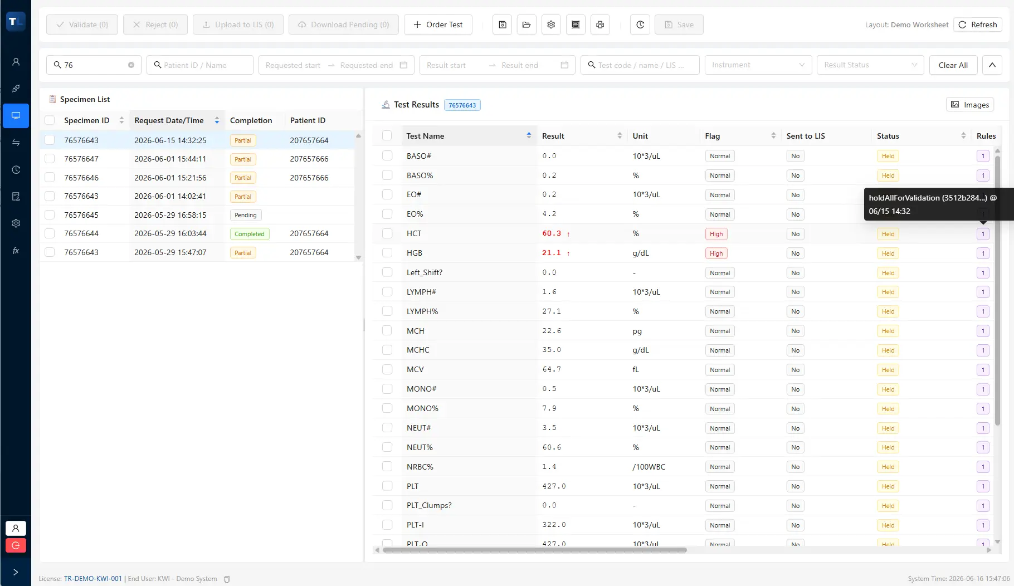Screen dimensions: 1014x586
Task: Open the report document icon in sidebar
Action: [x=16, y=196]
